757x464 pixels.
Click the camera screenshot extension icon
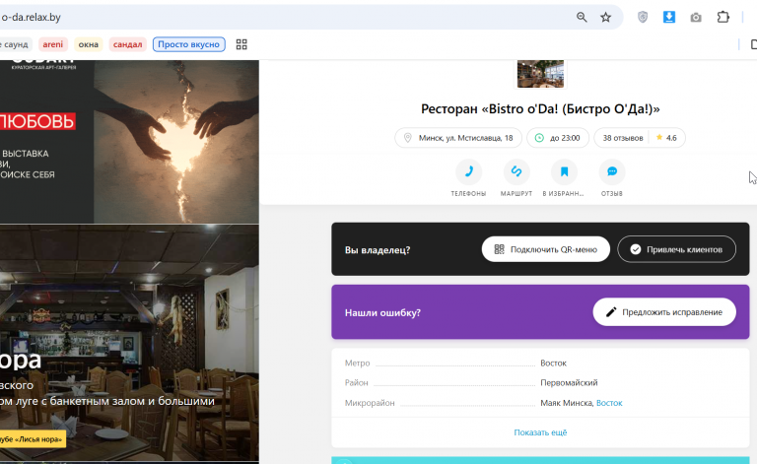point(696,18)
